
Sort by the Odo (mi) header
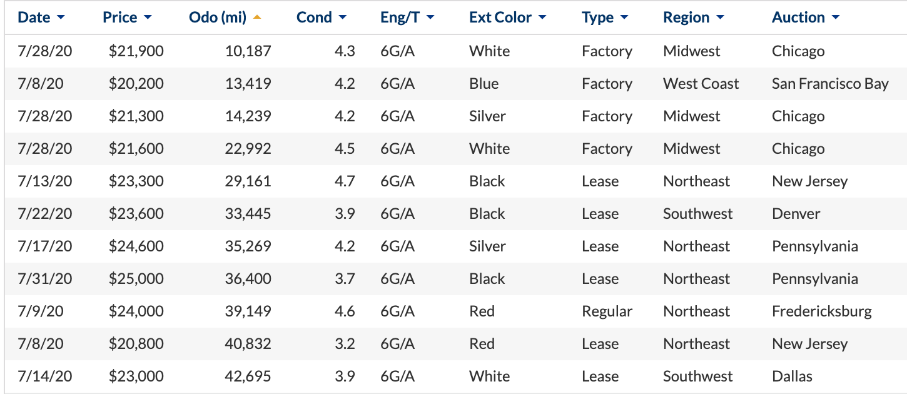(218, 18)
